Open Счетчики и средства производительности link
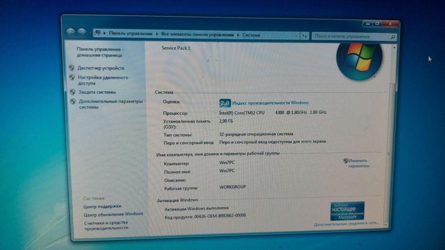 [x=106, y=225]
